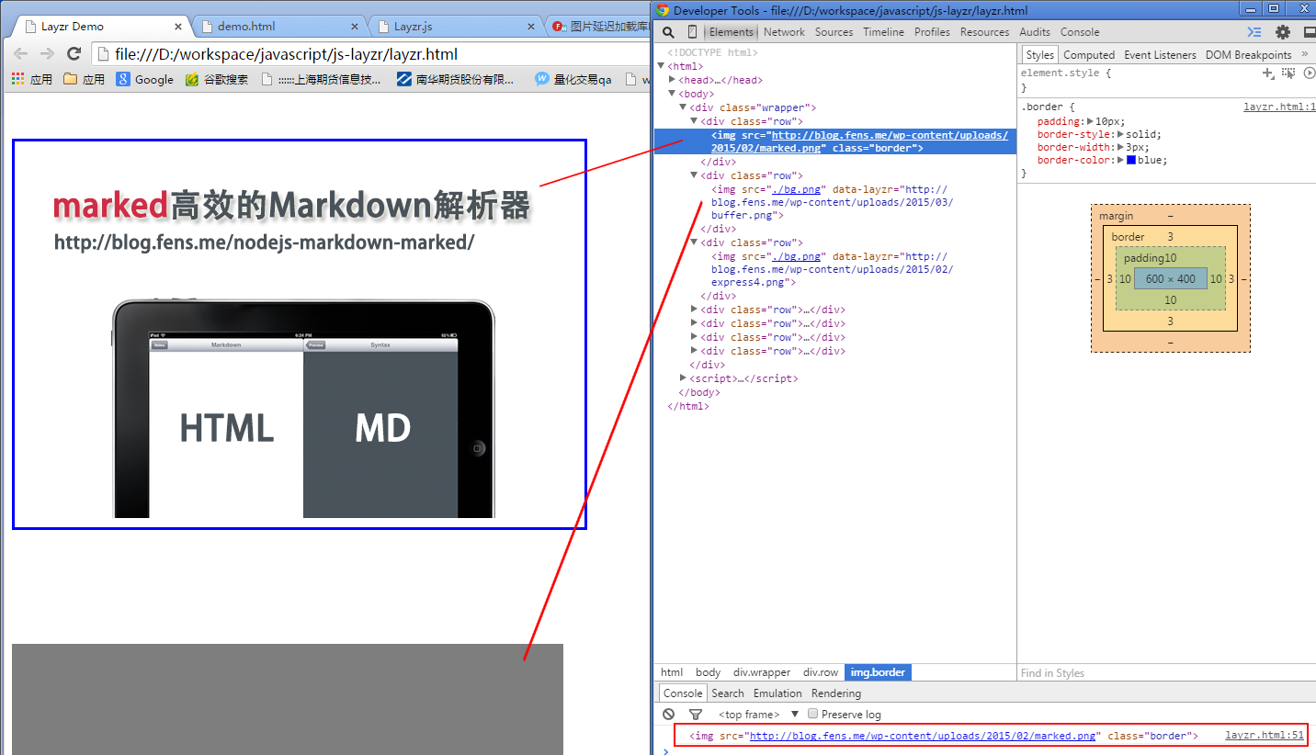Image resolution: width=1316 pixels, height=755 pixels.
Task: Toggle device mode phone icon
Action: pos(692,32)
